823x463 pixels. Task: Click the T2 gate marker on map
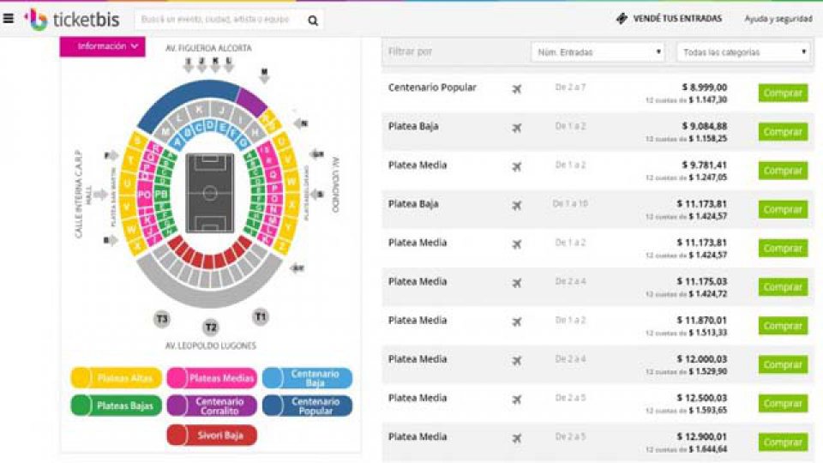point(211,327)
